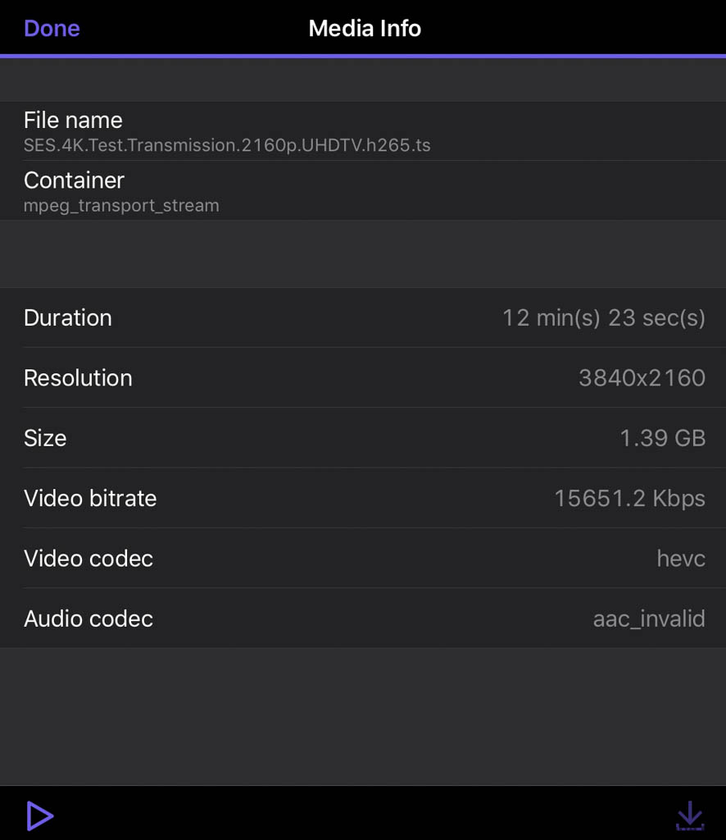The image size is (726, 840).
Task: Tap the Video codec row
Action: (363, 558)
